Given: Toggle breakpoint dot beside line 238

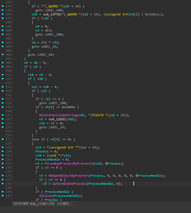Looking at the screenshot, I should click(3, 184).
